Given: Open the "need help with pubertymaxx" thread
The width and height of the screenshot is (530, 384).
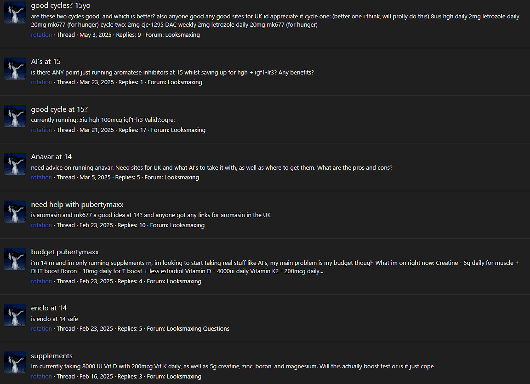Looking at the screenshot, I should coord(77,205).
